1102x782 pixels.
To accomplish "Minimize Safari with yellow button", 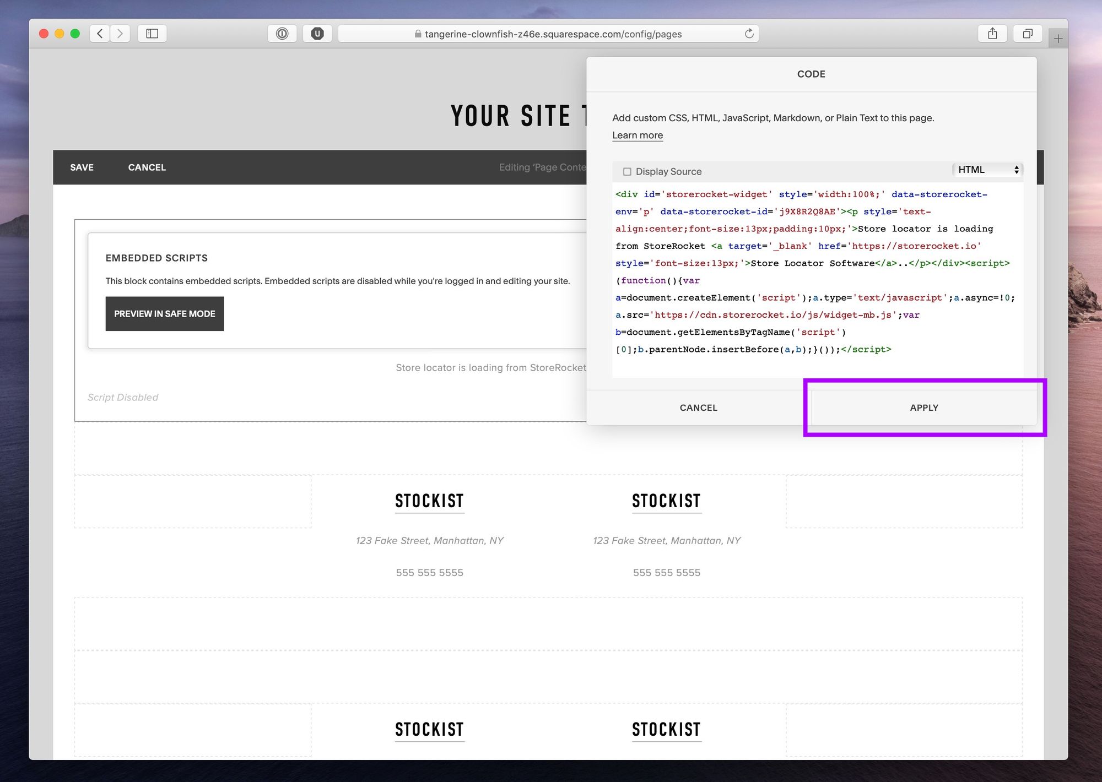I will point(60,34).
